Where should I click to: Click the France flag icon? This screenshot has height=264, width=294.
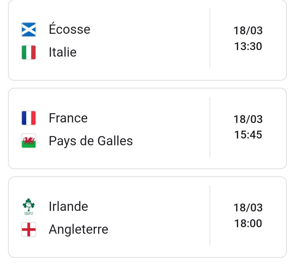pos(29,118)
